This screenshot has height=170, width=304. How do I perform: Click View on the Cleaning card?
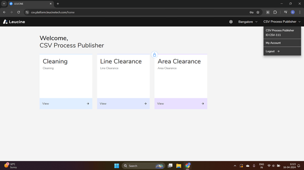tap(66, 103)
